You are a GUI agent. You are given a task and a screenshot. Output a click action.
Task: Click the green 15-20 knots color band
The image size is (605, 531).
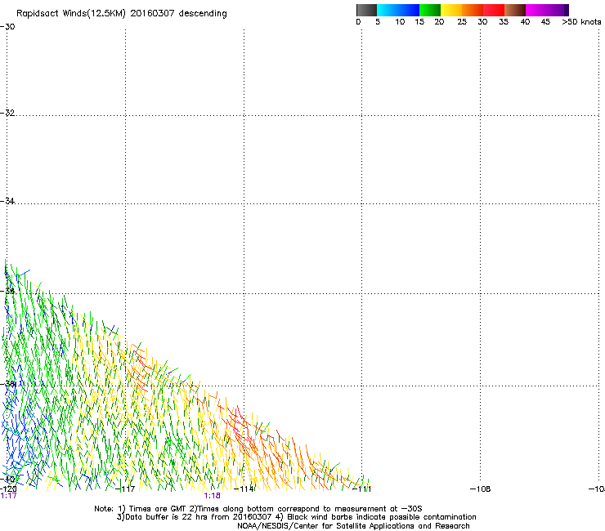(x=430, y=10)
